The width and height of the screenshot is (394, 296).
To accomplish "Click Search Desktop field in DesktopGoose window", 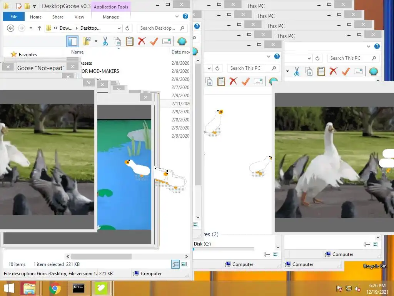I will (162, 28).
